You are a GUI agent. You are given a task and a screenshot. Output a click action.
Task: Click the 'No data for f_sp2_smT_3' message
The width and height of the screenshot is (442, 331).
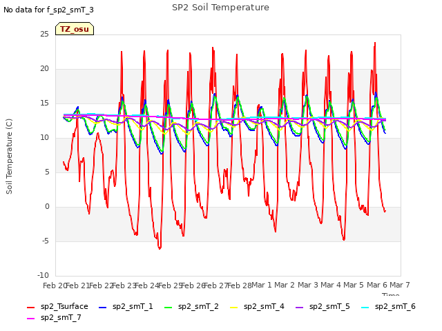point(48,10)
